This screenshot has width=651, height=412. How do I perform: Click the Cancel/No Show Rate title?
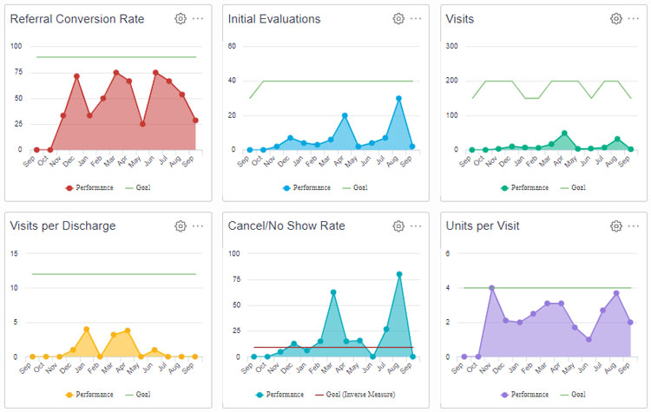[286, 226]
